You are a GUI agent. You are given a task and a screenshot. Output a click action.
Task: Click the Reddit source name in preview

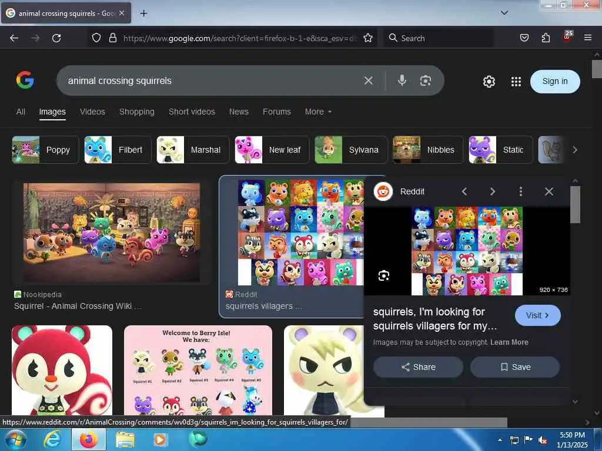click(x=412, y=191)
